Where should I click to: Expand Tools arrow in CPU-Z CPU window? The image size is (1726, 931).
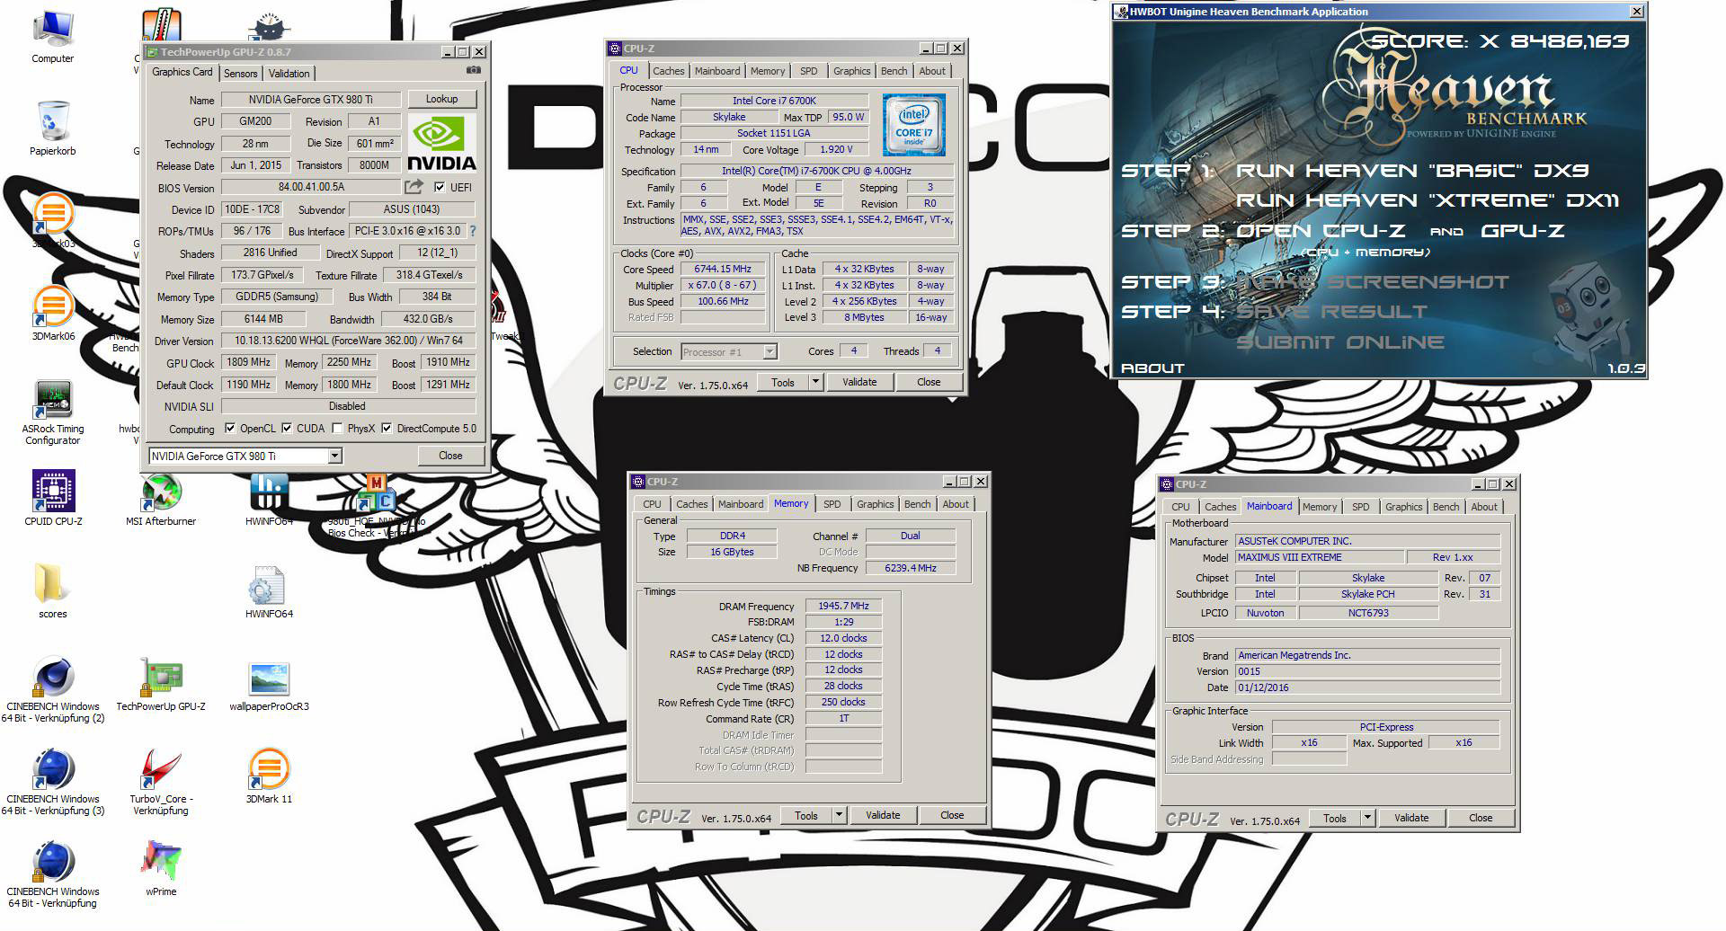[x=815, y=382]
